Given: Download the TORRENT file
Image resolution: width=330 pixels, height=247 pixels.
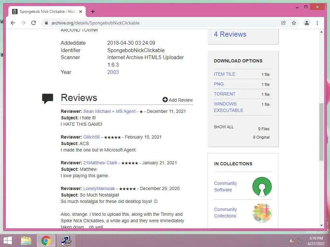Looking at the screenshot, I should (x=225, y=94).
